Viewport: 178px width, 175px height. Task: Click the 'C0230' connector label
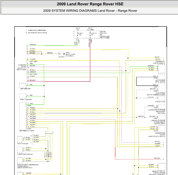click(29, 106)
